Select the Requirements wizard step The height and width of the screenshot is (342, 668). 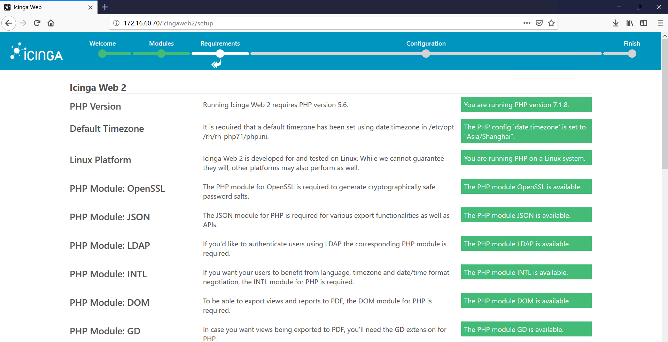tap(220, 43)
